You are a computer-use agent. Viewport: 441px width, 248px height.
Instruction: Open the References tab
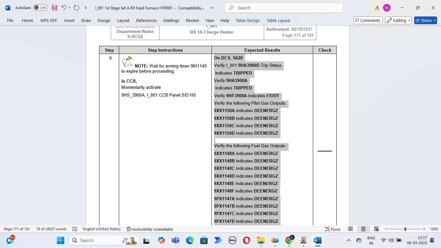(147, 20)
